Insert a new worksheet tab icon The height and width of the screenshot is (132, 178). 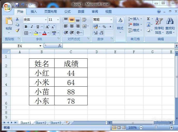coord(68,123)
